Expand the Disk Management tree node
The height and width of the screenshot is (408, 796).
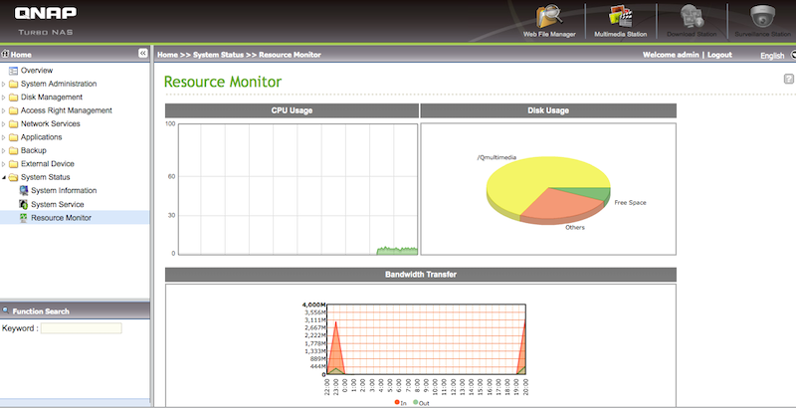4,98
